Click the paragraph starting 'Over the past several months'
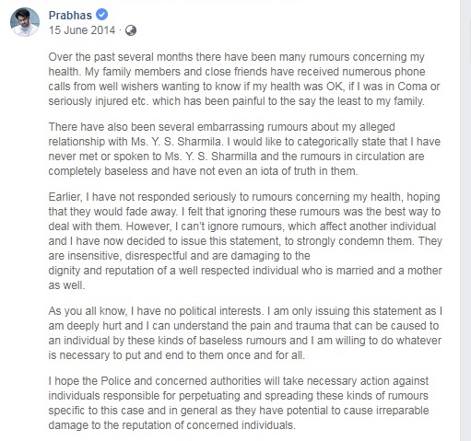 click(244, 79)
